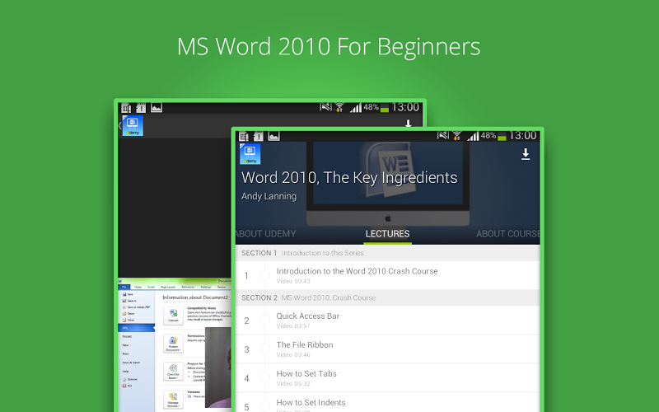Image resolution: width=659 pixels, height=412 pixels.
Task: Toggle the progress circle on lecture 1 row
Action: [x=264, y=275]
